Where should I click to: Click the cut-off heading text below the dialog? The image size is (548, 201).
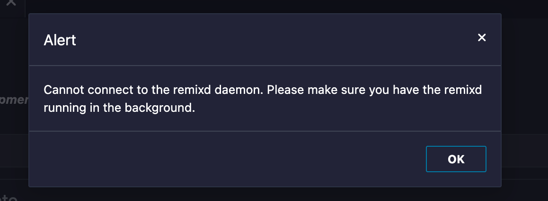[9, 198]
